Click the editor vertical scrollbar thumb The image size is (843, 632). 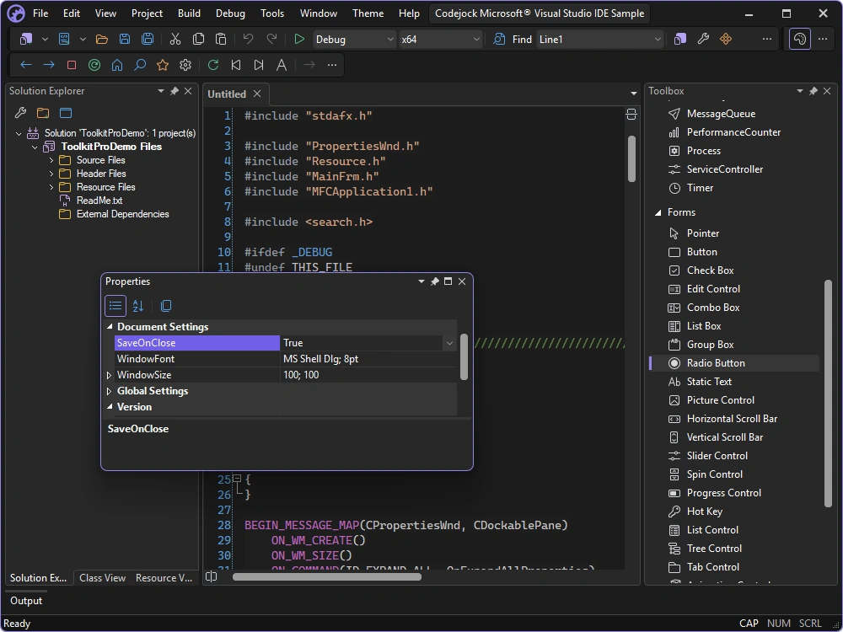[x=631, y=159]
